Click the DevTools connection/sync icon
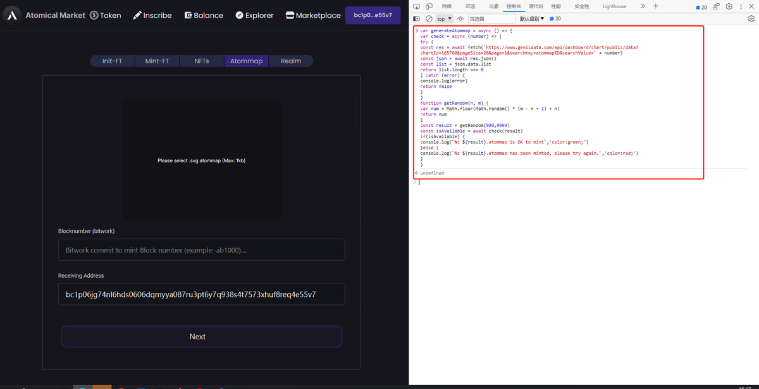This screenshot has height=389, width=759. coord(717,6)
